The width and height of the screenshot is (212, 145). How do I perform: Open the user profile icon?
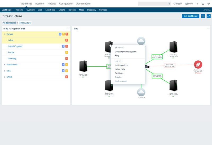tap(203, 4)
